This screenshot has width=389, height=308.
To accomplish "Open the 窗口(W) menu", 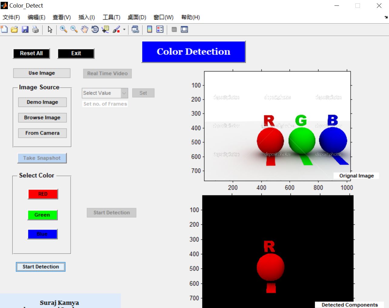I will [x=163, y=17].
